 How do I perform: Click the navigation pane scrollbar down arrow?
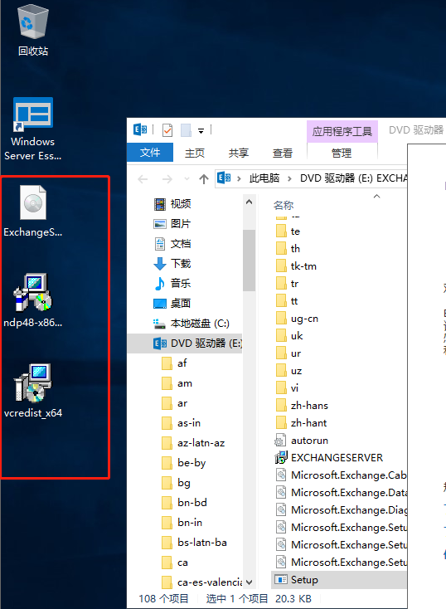(x=250, y=582)
